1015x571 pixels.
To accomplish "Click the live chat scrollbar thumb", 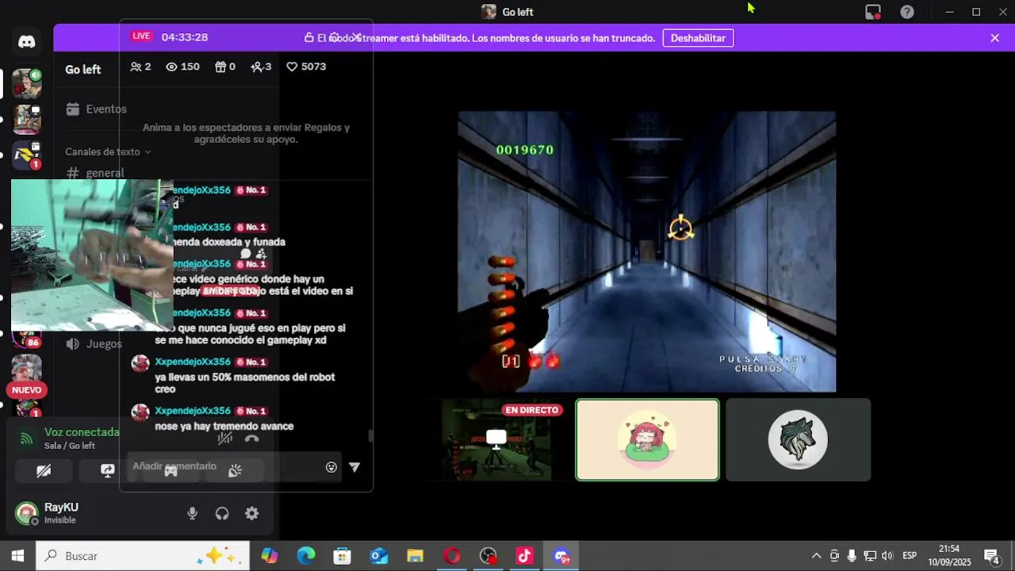I will coord(370,436).
